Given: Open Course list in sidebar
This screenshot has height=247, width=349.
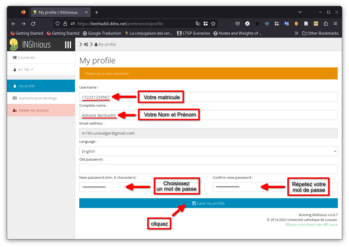Looking at the screenshot, I should (x=41, y=57).
